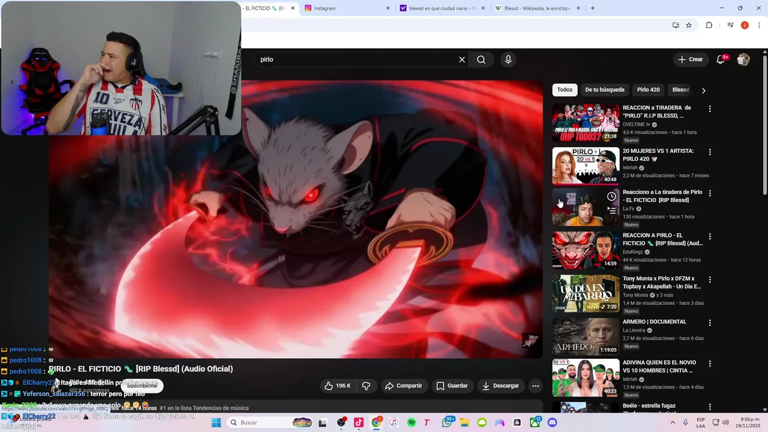
Task: Select the 'Todos' filter chip
Action: point(565,90)
